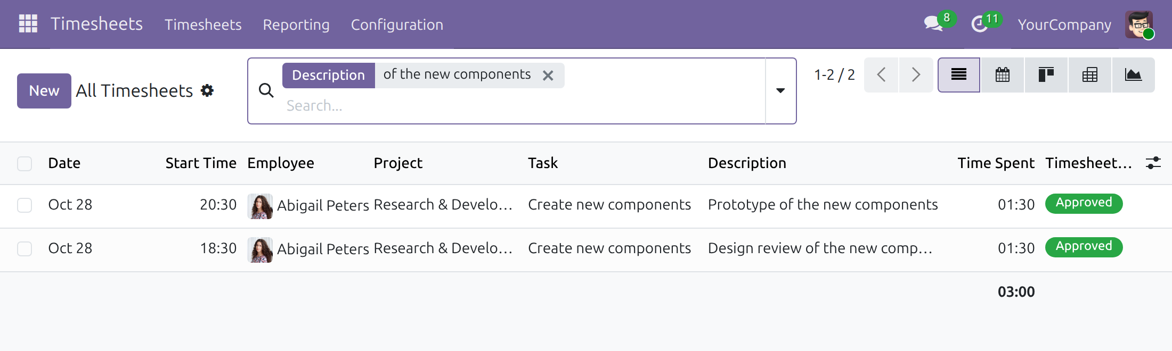The width and height of the screenshot is (1172, 351).
Task: Open the Timesheets menu
Action: click(x=203, y=24)
